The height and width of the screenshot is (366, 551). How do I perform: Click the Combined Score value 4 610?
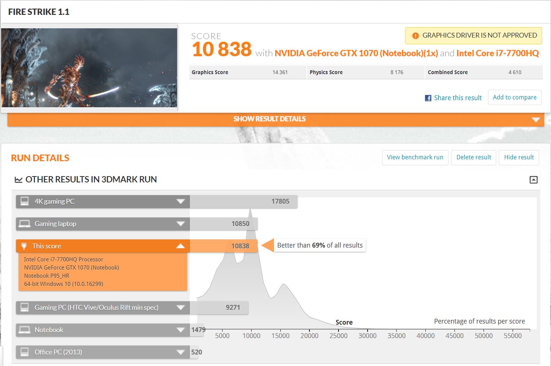point(515,72)
